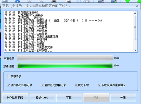
Task: Click the log scrollbar up arrow
Action: [x=135, y=13]
